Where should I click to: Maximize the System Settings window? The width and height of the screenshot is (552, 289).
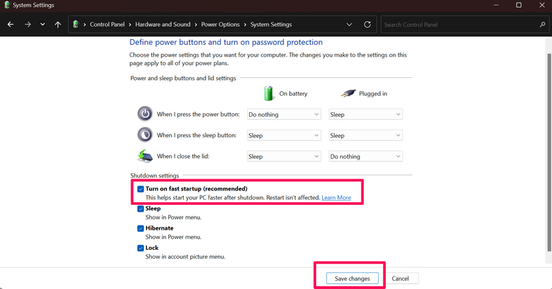point(519,5)
